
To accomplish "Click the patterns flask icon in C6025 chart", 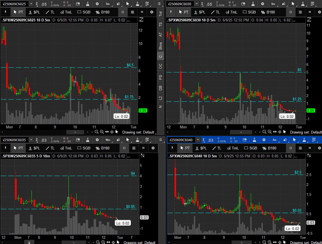I will [x=137, y=4].
